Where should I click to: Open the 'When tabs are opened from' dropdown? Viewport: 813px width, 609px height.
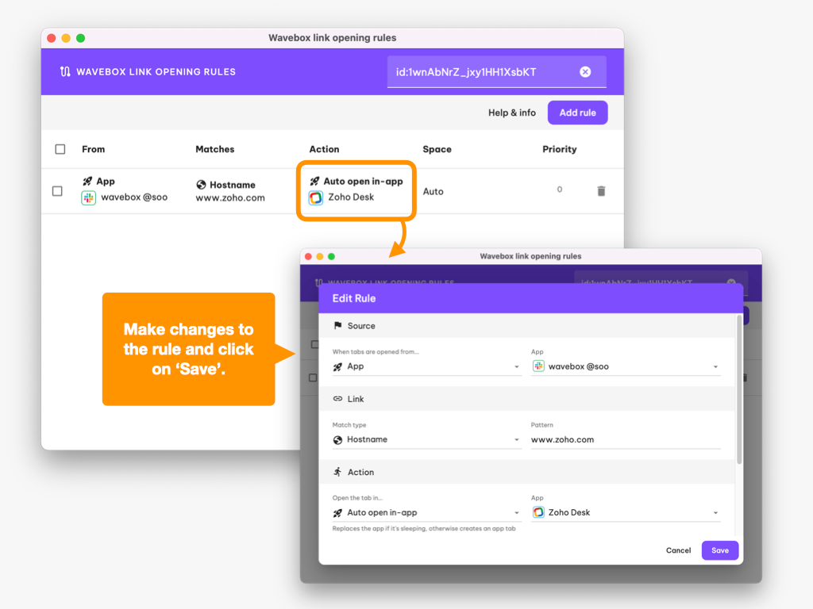[x=426, y=366]
